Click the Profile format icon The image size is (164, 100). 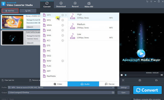[x=9, y=87]
